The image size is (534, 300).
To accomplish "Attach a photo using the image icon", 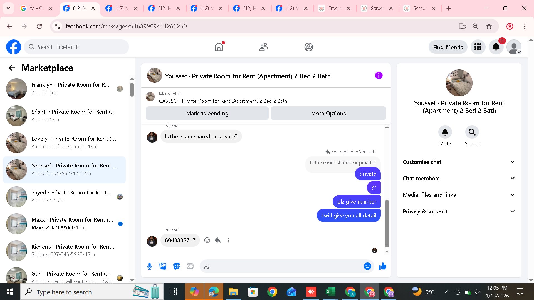I will pyautogui.click(x=163, y=266).
